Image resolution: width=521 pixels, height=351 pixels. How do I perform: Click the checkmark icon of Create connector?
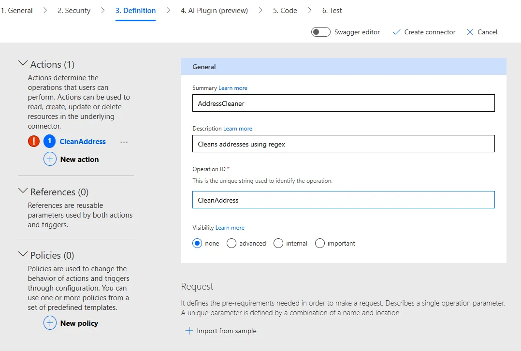(396, 32)
